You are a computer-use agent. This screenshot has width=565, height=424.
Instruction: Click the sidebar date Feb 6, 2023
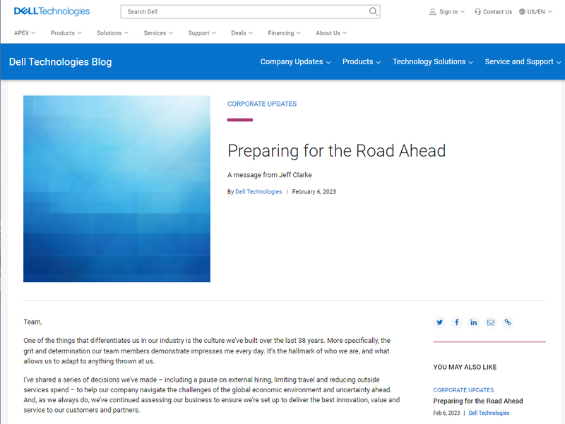click(446, 413)
